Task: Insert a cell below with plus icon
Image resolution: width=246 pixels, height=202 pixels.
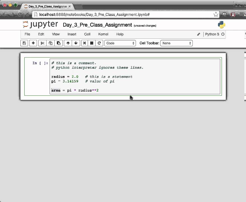Action: pyautogui.click(x=33, y=43)
